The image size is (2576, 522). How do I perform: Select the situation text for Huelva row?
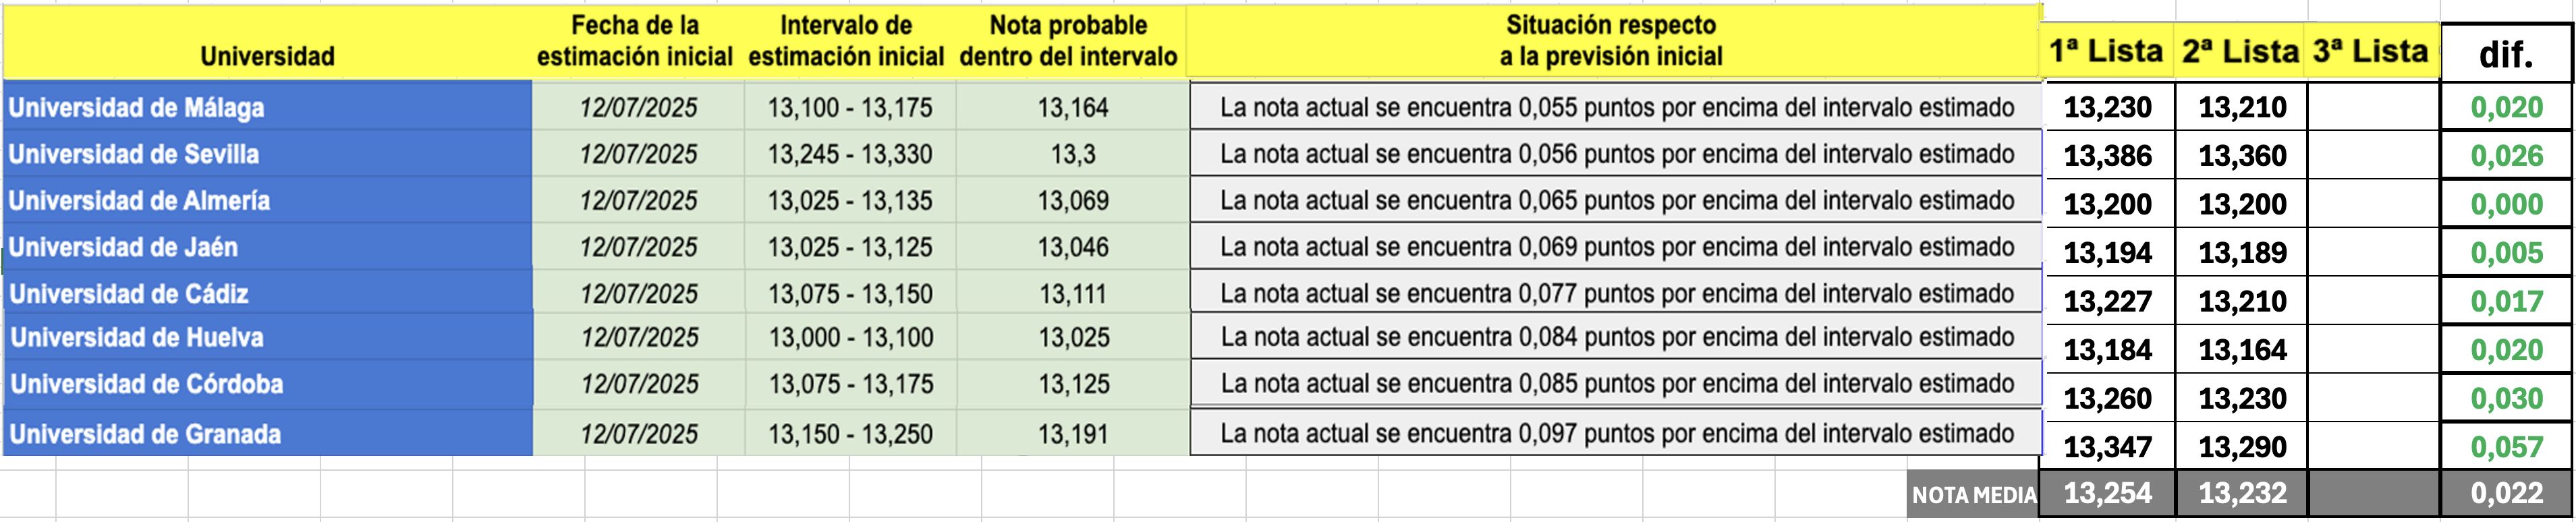pyautogui.click(x=1616, y=337)
